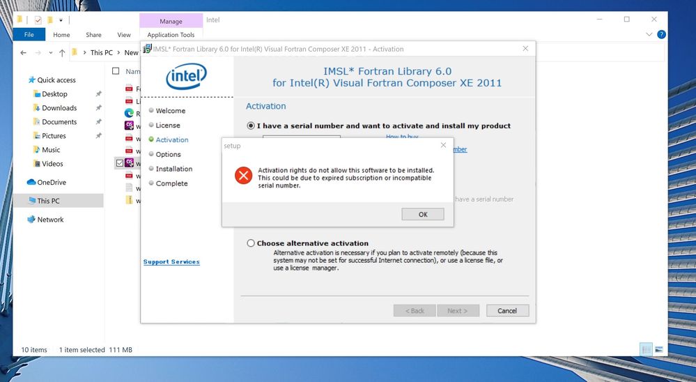Image resolution: width=696 pixels, height=382 pixels.
Task: Expand the chevron before This PC in address bar
Action: (x=84, y=52)
